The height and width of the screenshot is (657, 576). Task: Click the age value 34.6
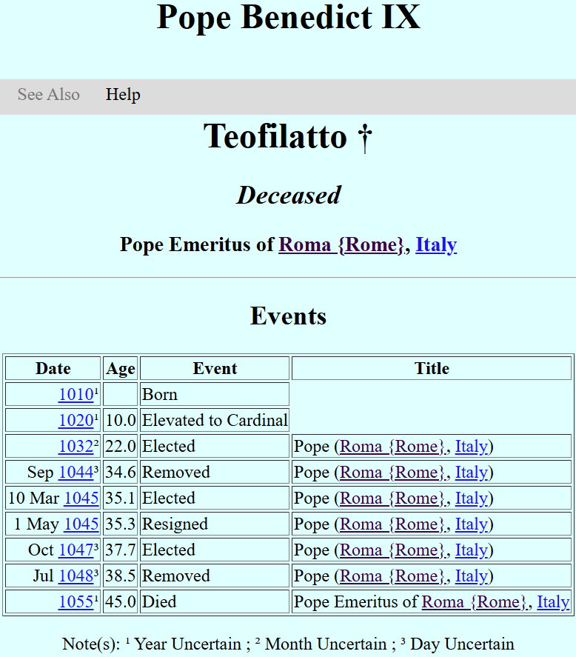(121, 473)
